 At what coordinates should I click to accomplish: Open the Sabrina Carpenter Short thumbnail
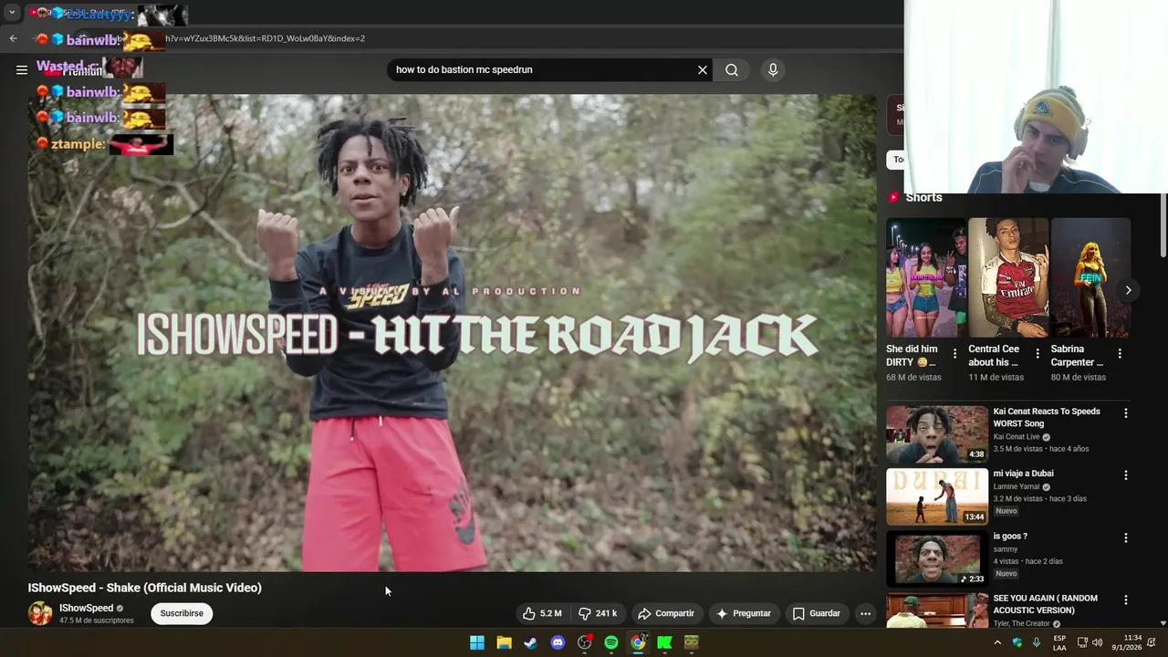point(1090,277)
